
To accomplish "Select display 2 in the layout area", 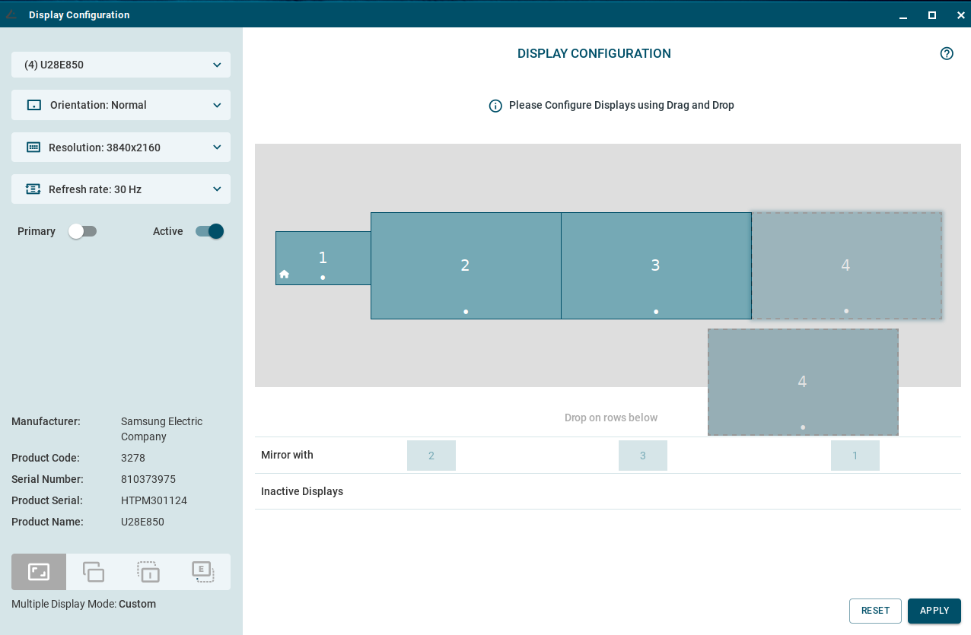I will click(x=466, y=265).
